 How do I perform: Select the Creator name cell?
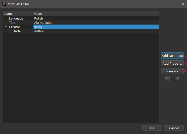(x=15, y=27)
